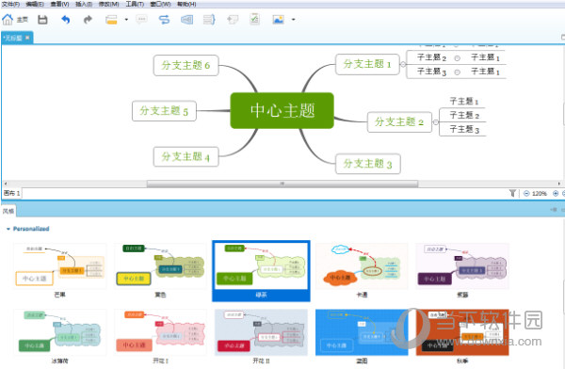Screen dimensions: 565x369
Task: Open the 插入(I) menu
Action: [84, 4]
